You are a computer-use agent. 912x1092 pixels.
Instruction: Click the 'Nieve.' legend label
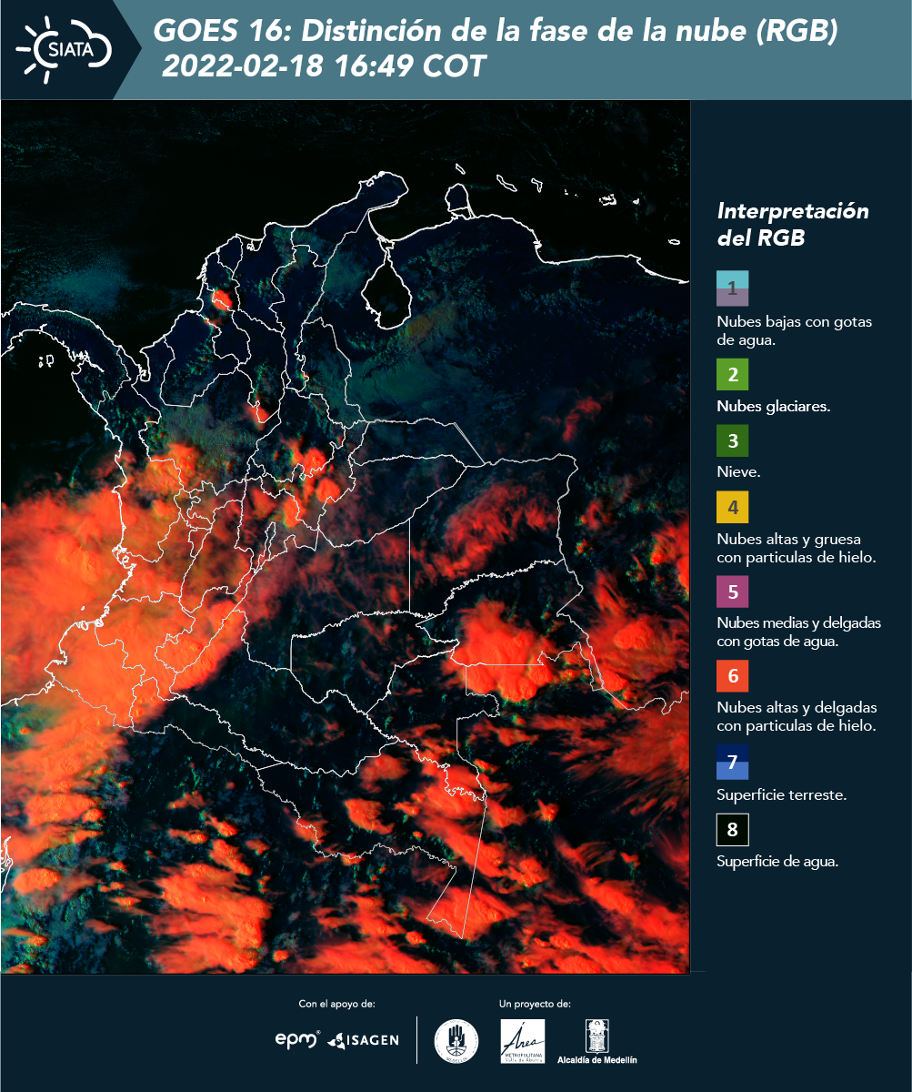pyautogui.click(x=738, y=473)
